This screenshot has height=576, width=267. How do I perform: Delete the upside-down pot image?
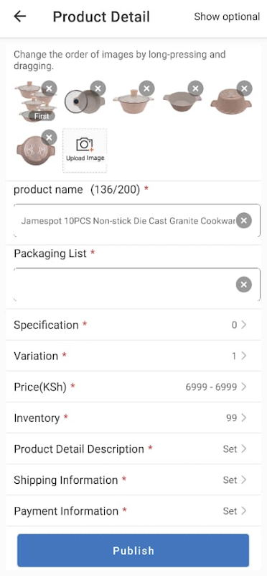click(244, 88)
